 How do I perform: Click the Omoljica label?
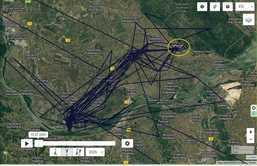pos(42,82)
